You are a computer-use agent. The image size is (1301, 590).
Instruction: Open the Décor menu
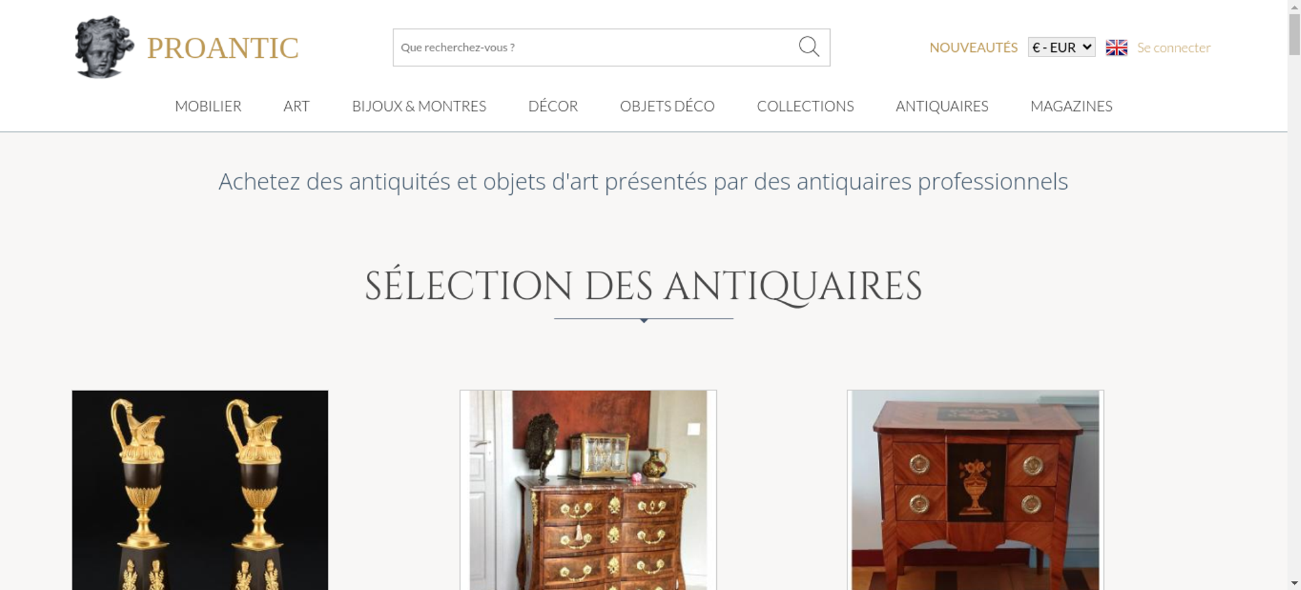tap(553, 106)
